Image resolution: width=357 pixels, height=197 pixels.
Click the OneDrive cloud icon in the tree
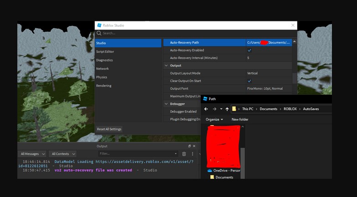(210, 171)
